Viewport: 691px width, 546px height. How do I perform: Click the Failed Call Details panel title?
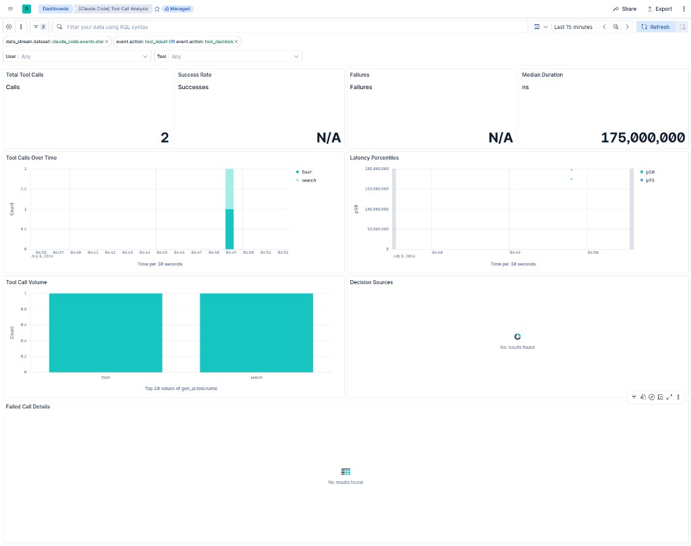[x=28, y=407]
